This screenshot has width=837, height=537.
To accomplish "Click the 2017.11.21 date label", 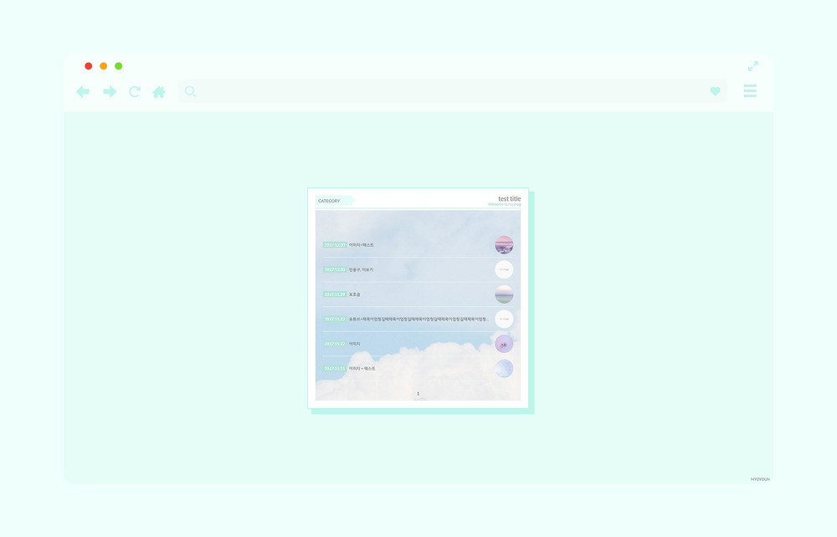I will tap(335, 369).
